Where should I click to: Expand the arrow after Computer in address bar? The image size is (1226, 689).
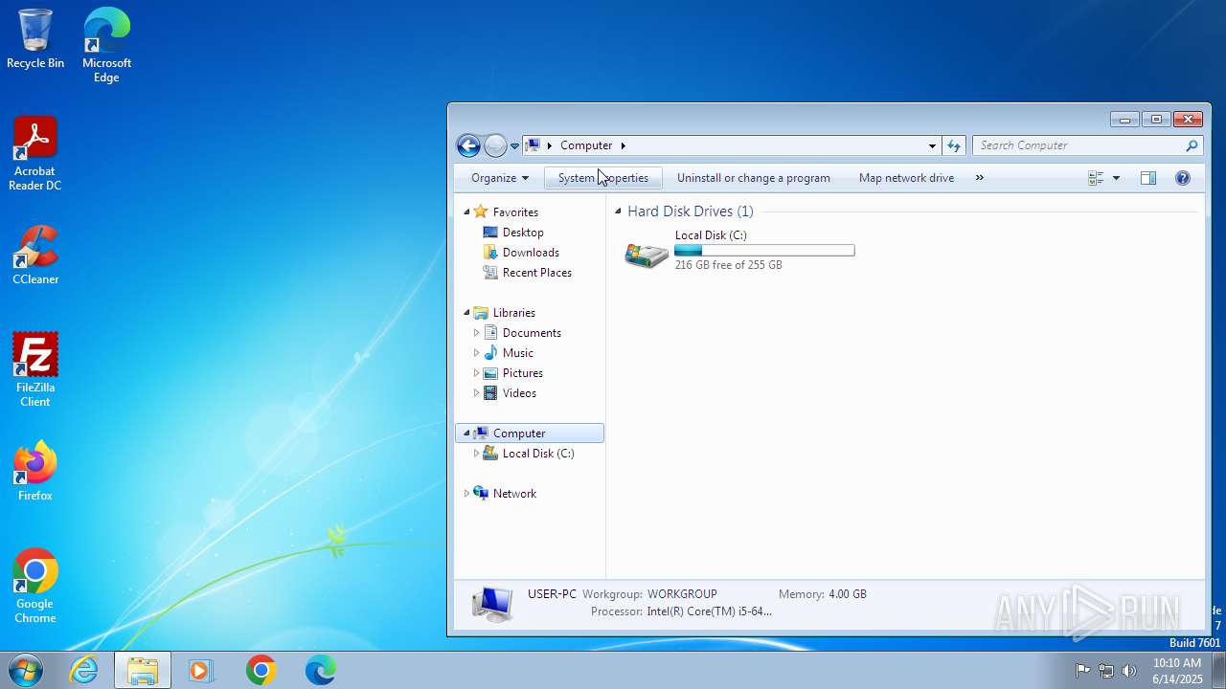pyautogui.click(x=623, y=145)
